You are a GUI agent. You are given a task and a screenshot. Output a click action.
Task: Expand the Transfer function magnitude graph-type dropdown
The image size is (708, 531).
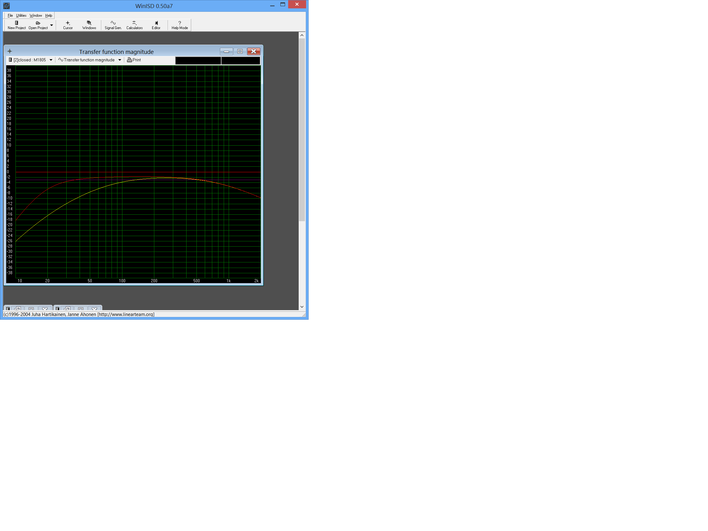[x=120, y=60]
